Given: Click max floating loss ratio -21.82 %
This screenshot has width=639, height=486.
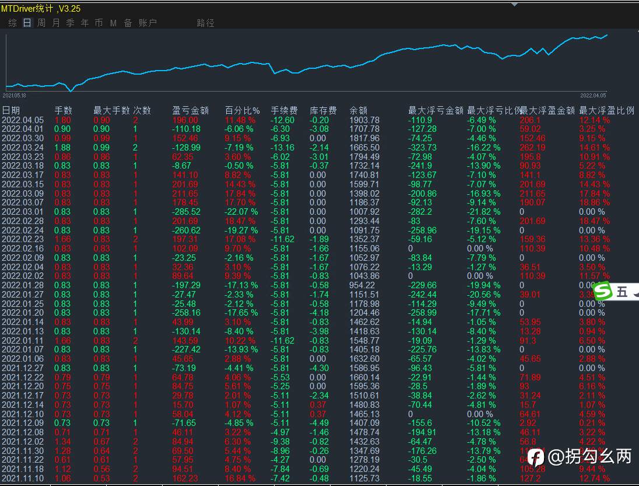Looking at the screenshot, I should pos(484,212).
